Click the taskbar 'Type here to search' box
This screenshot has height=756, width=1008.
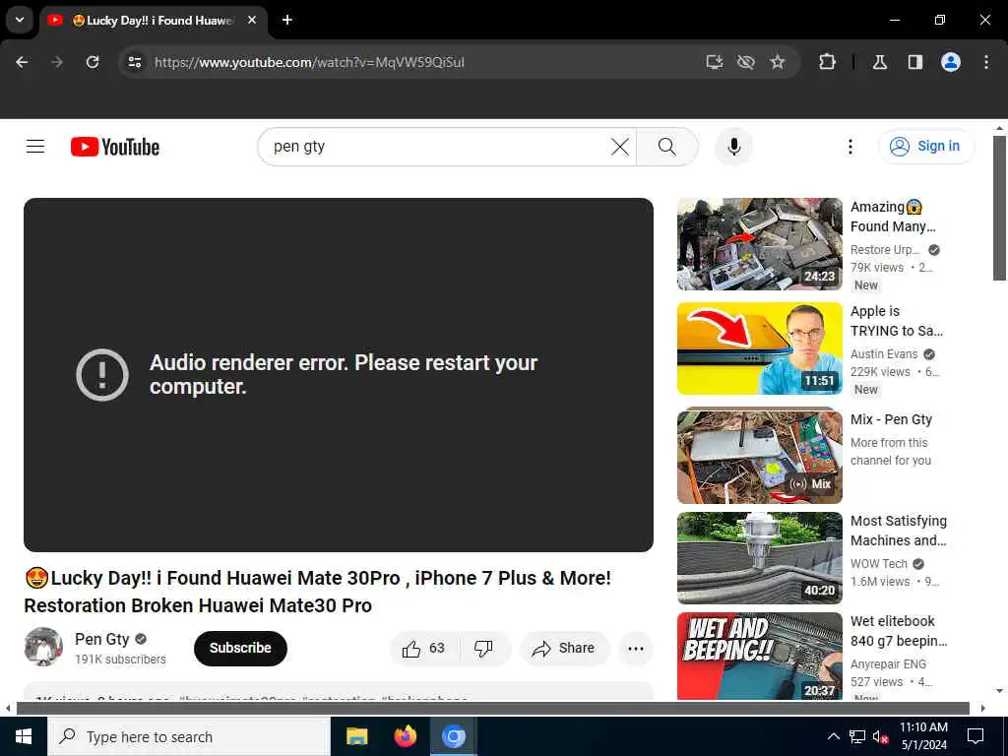(188, 736)
